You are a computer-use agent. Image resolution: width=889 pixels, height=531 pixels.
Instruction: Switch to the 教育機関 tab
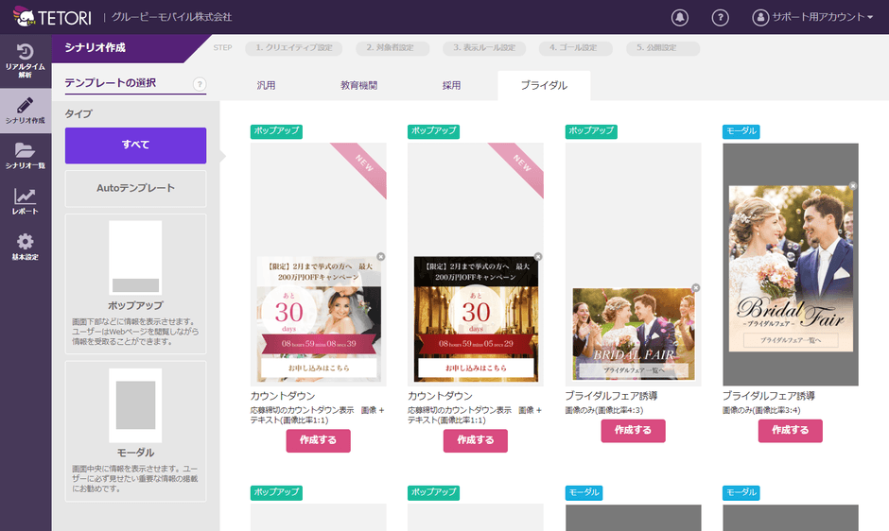(358, 85)
